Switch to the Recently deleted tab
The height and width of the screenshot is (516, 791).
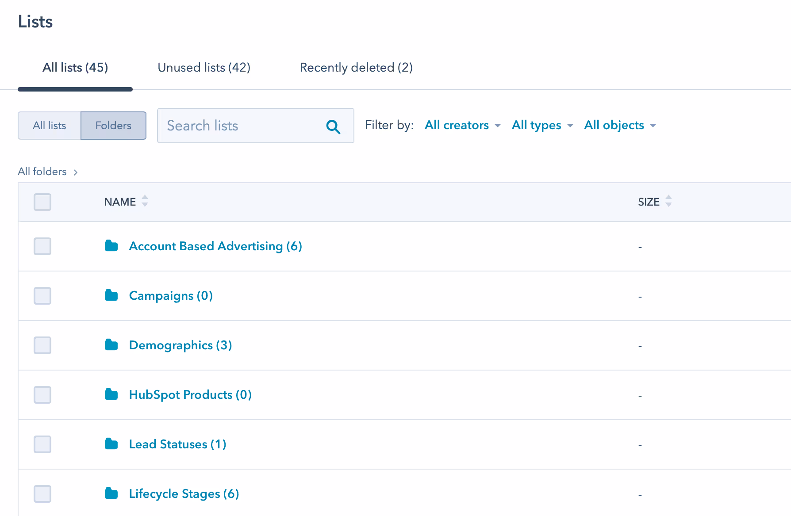click(356, 68)
